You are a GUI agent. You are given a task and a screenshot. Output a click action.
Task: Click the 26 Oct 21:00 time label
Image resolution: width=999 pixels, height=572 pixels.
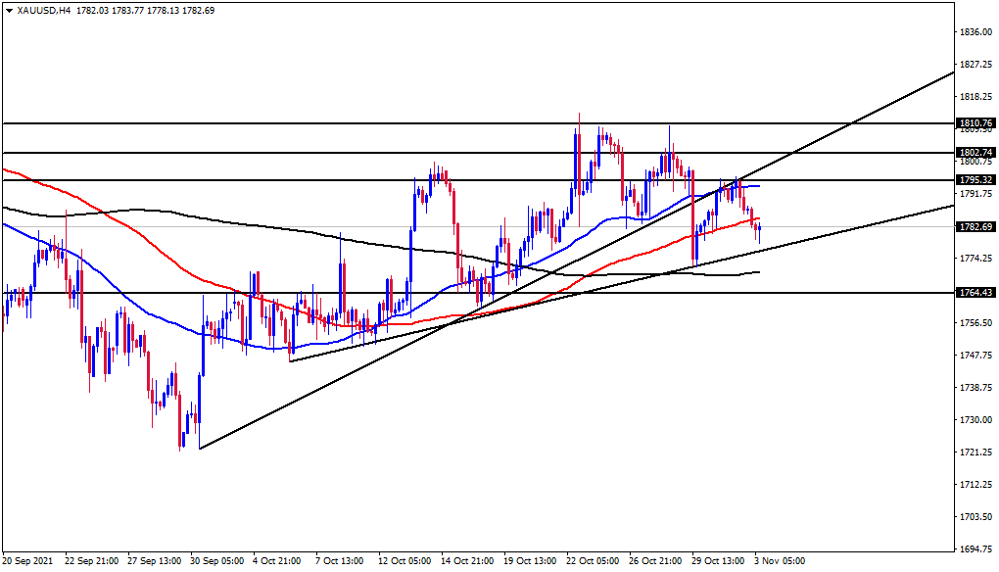click(655, 561)
